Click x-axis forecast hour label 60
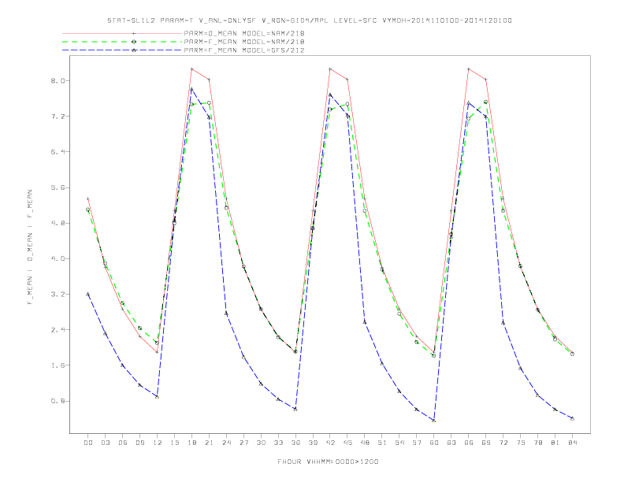Image resolution: width=624 pixels, height=482 pixels. tap(434, 443)
